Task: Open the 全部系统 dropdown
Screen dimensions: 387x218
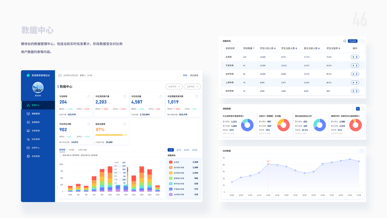Action: (174, 86)
